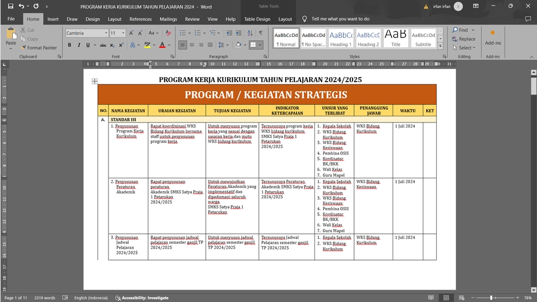Toggle Print Layout view

446,298
